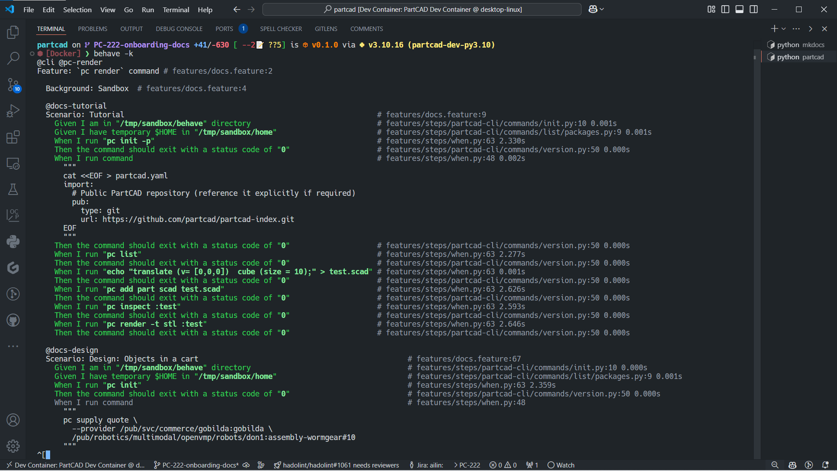Open the GitHub view in the activity bar
Image resolution: width=837 pixels, height=471 pixels.
pyautogui.click(x=13, y=320)
